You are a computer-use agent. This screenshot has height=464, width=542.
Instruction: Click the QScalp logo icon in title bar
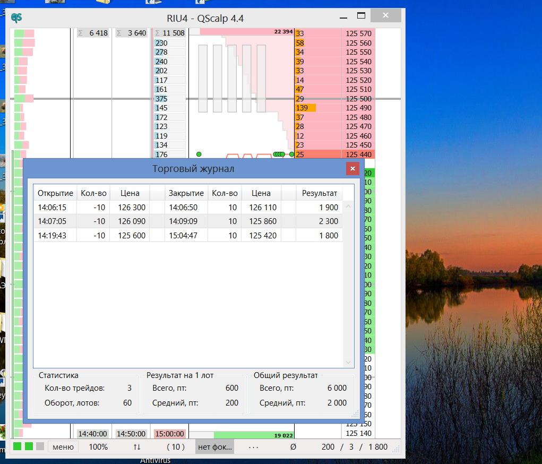point(16,18)
